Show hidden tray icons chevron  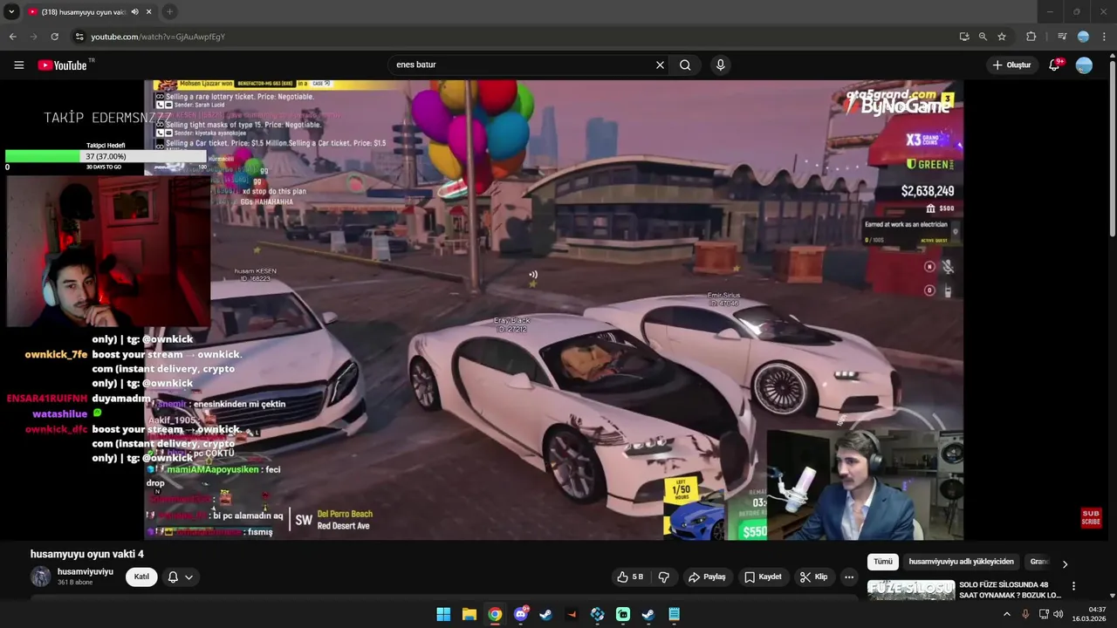click(1006, 614)
